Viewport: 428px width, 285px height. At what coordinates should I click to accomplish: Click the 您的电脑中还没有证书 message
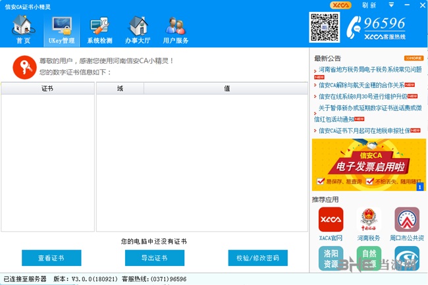click(154, 242)
